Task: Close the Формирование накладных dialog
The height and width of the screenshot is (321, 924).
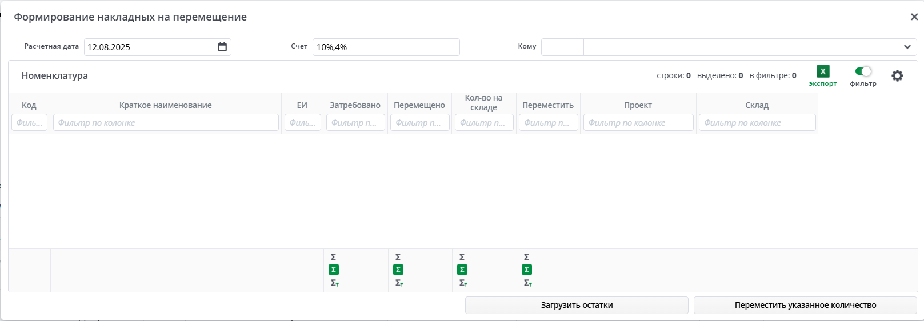Action: tap(914, 17)
